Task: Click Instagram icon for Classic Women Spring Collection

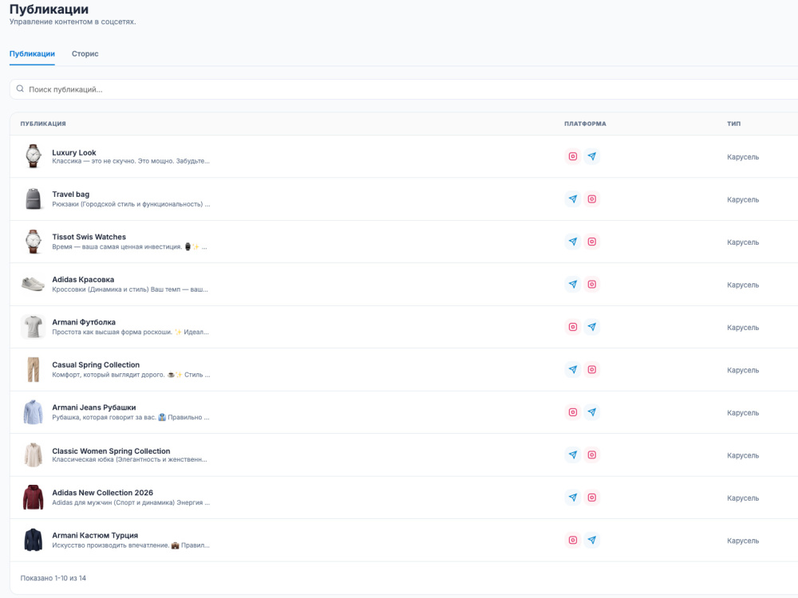Action: (x=591, y=455)
